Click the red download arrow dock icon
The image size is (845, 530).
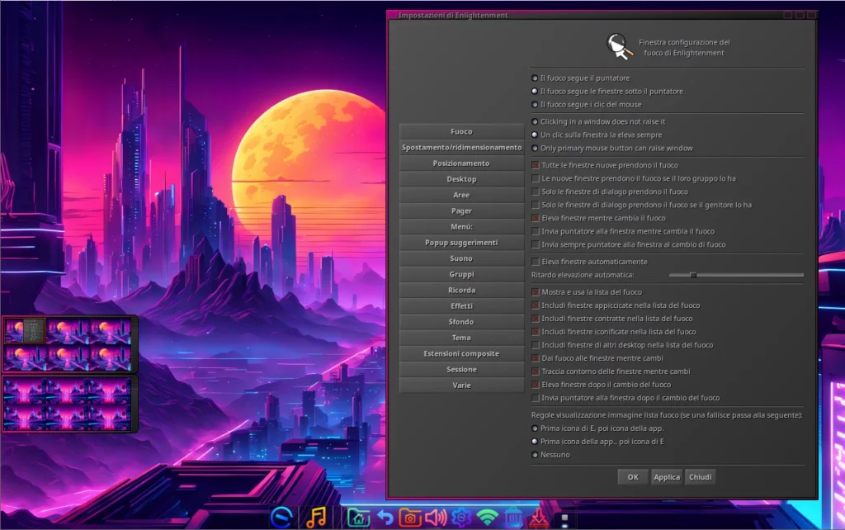(x=538, y=518)
